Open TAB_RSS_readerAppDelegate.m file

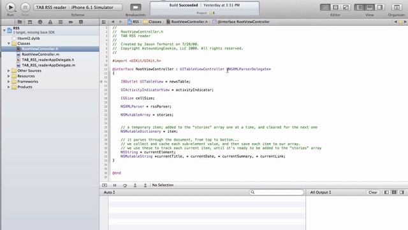[48, 65]
